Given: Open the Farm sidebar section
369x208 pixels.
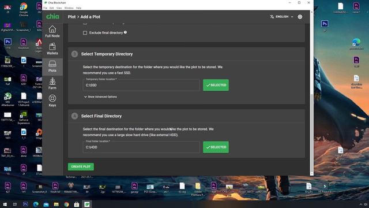Looking at the screenshot, I should (x=52, y=84).
